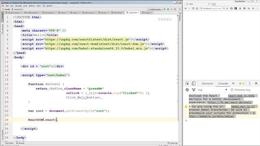Open the Terminal tool window
This screenshot has width=260, height=146.
coord(20,143)
